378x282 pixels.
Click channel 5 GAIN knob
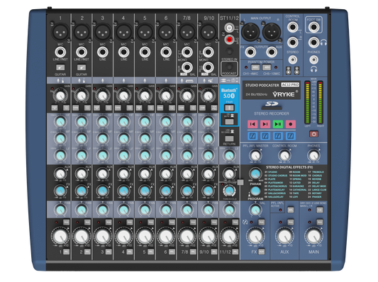coord(145,96)
